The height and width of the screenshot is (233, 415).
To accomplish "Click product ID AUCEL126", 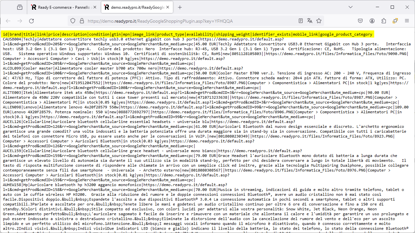I will [12, 122].
